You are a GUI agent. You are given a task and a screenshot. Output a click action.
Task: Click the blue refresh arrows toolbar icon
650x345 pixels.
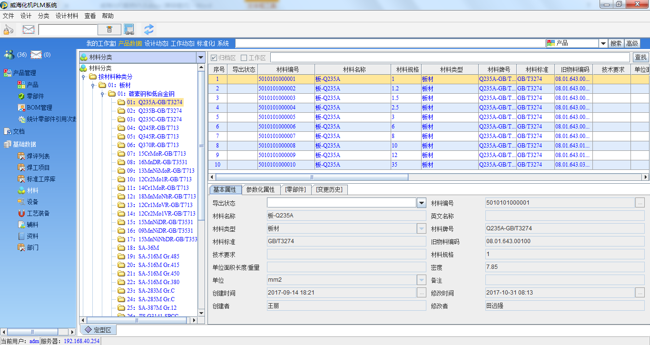149,30
